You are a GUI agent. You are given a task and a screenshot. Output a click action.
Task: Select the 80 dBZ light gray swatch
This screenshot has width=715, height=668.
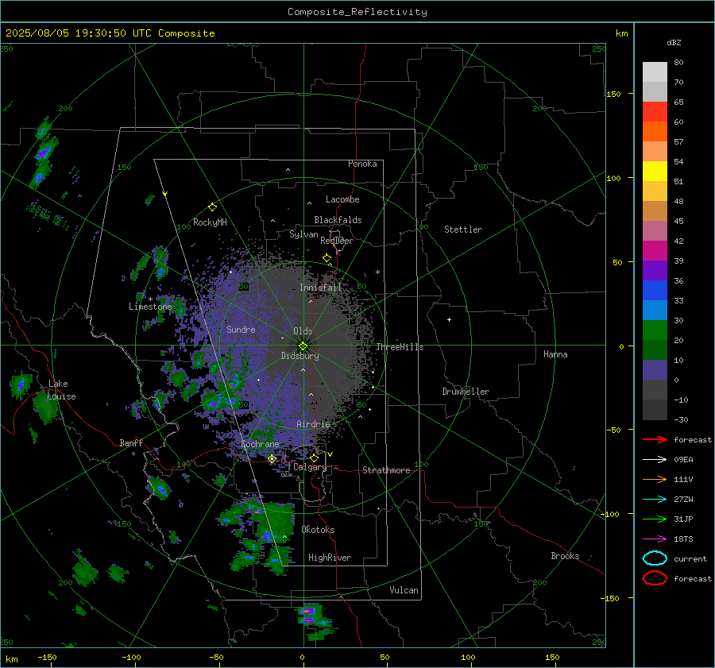[x=655, y=71]
